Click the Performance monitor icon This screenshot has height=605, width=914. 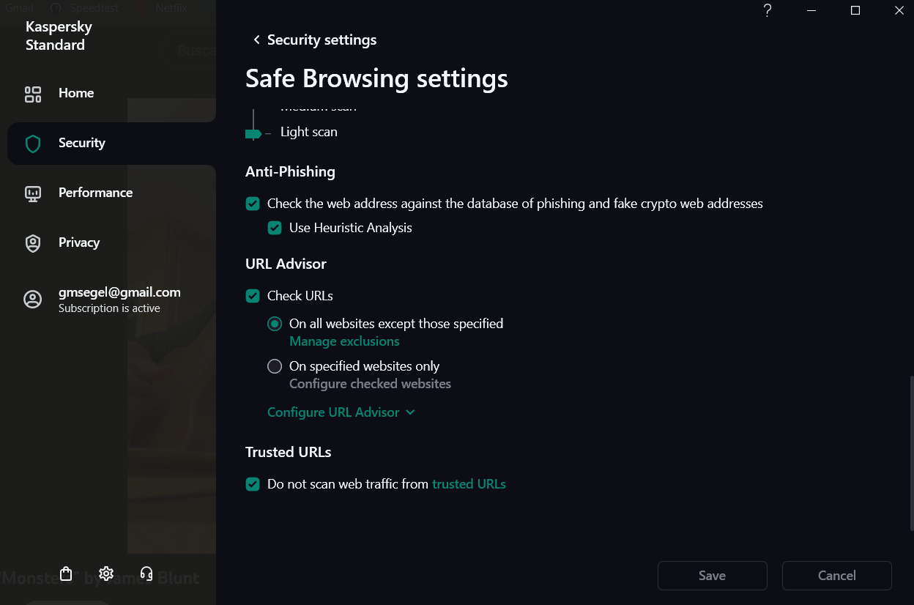coord(33,193)
